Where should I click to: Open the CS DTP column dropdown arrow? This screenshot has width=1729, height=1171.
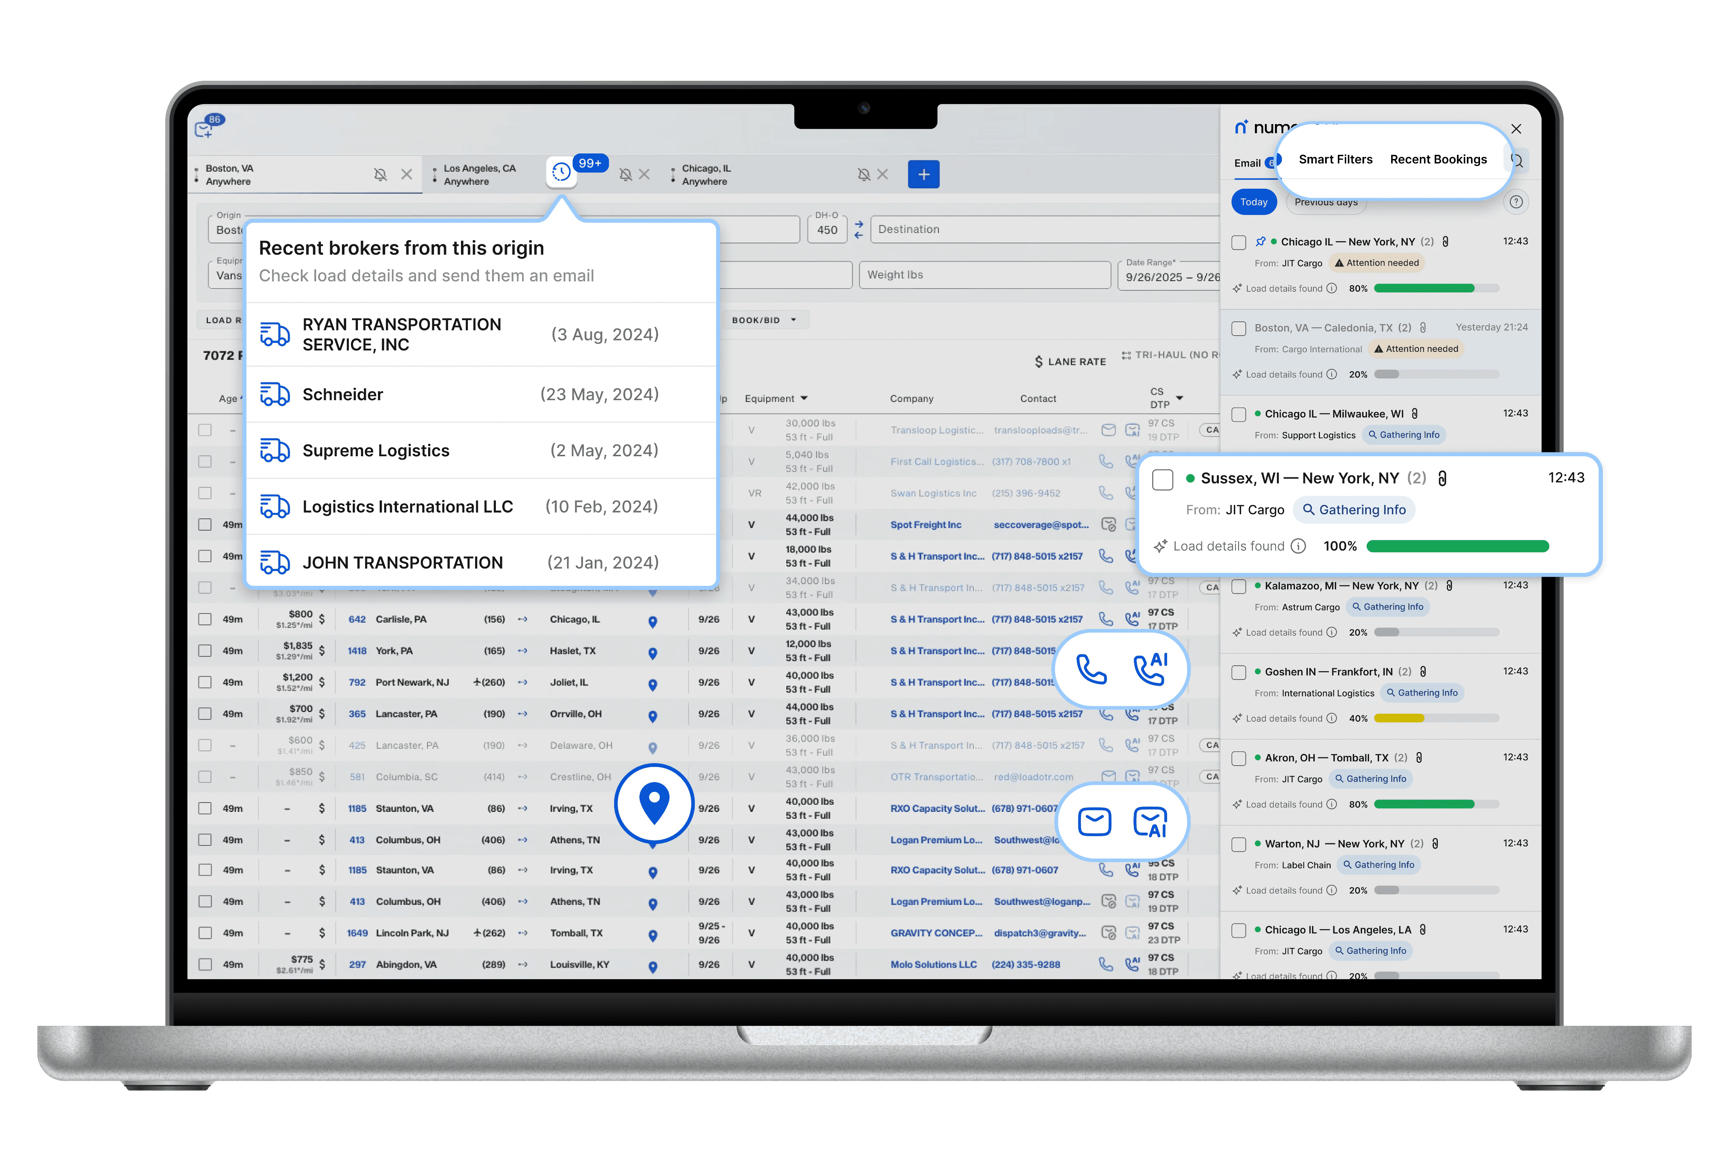[1179, 399]
